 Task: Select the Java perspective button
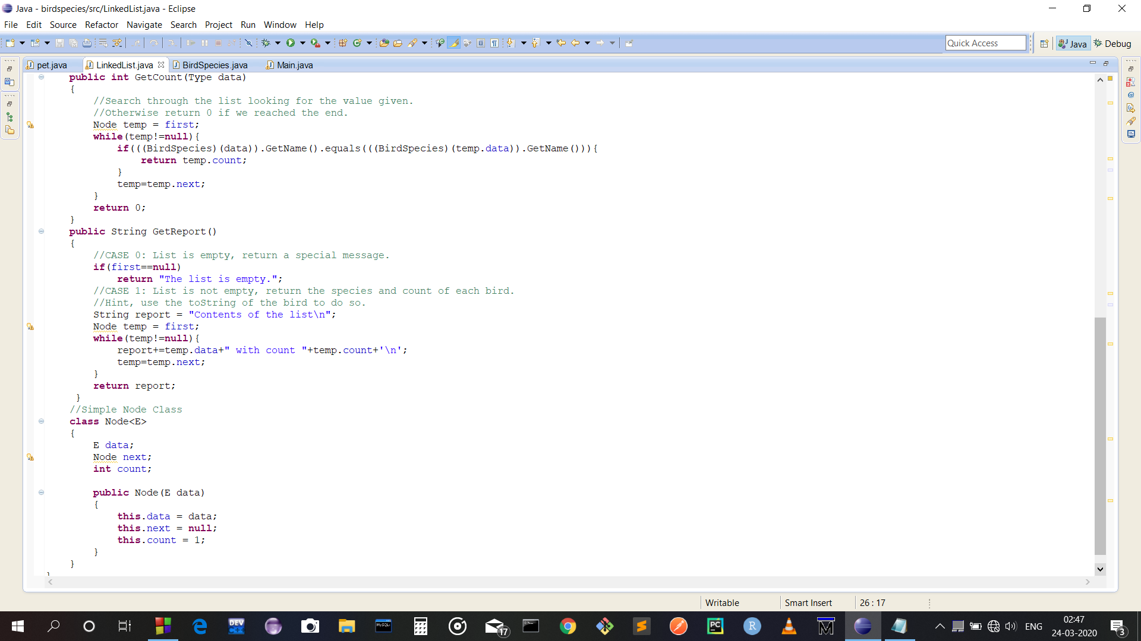point(1073,43)
